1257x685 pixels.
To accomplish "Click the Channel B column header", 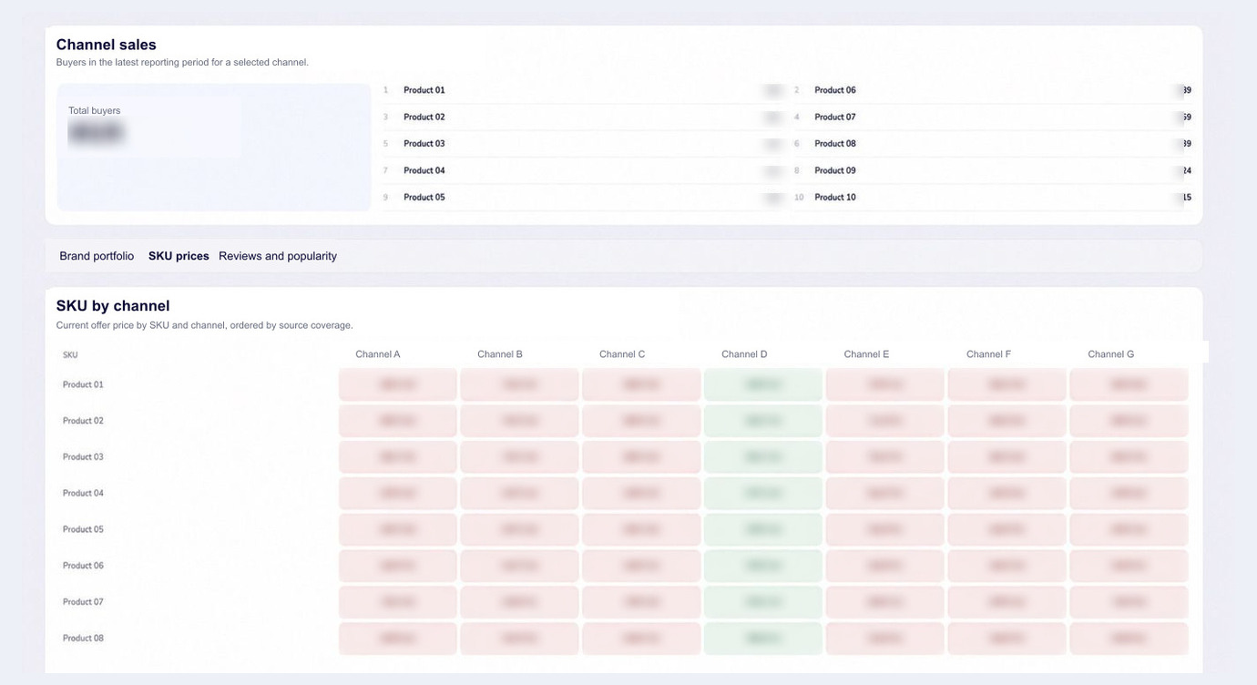I will 500,354.
